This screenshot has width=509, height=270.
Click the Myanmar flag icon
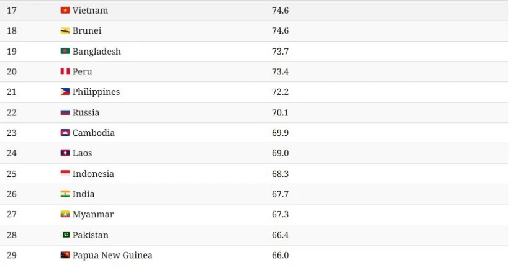[x=65, y=215]
